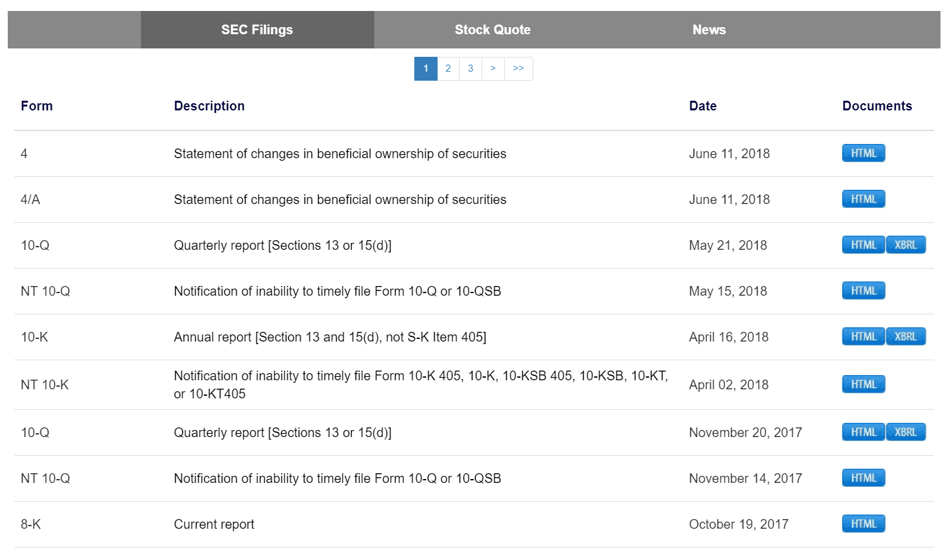Screen dimensions: 945x552
Task: Open HTML for 10-Q November 20, 2017
Action: 863,432
